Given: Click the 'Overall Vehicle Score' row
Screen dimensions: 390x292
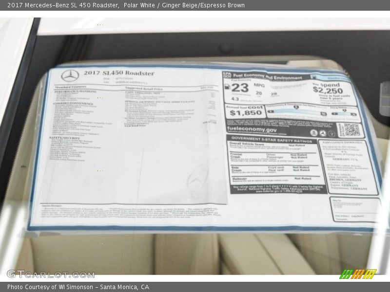Looking at the screenshot, I should (x=272, y=146).
